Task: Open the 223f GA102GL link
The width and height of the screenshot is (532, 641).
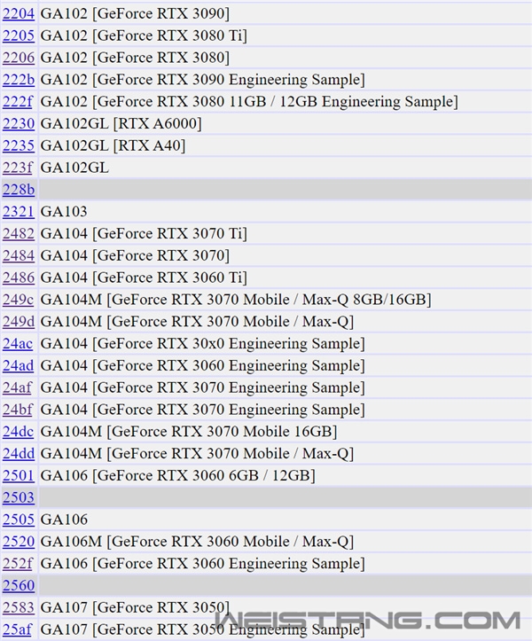Action: coord(18,168)
